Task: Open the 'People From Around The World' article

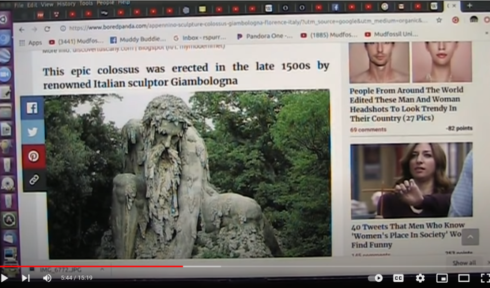Action: click(x=406, y=104)
